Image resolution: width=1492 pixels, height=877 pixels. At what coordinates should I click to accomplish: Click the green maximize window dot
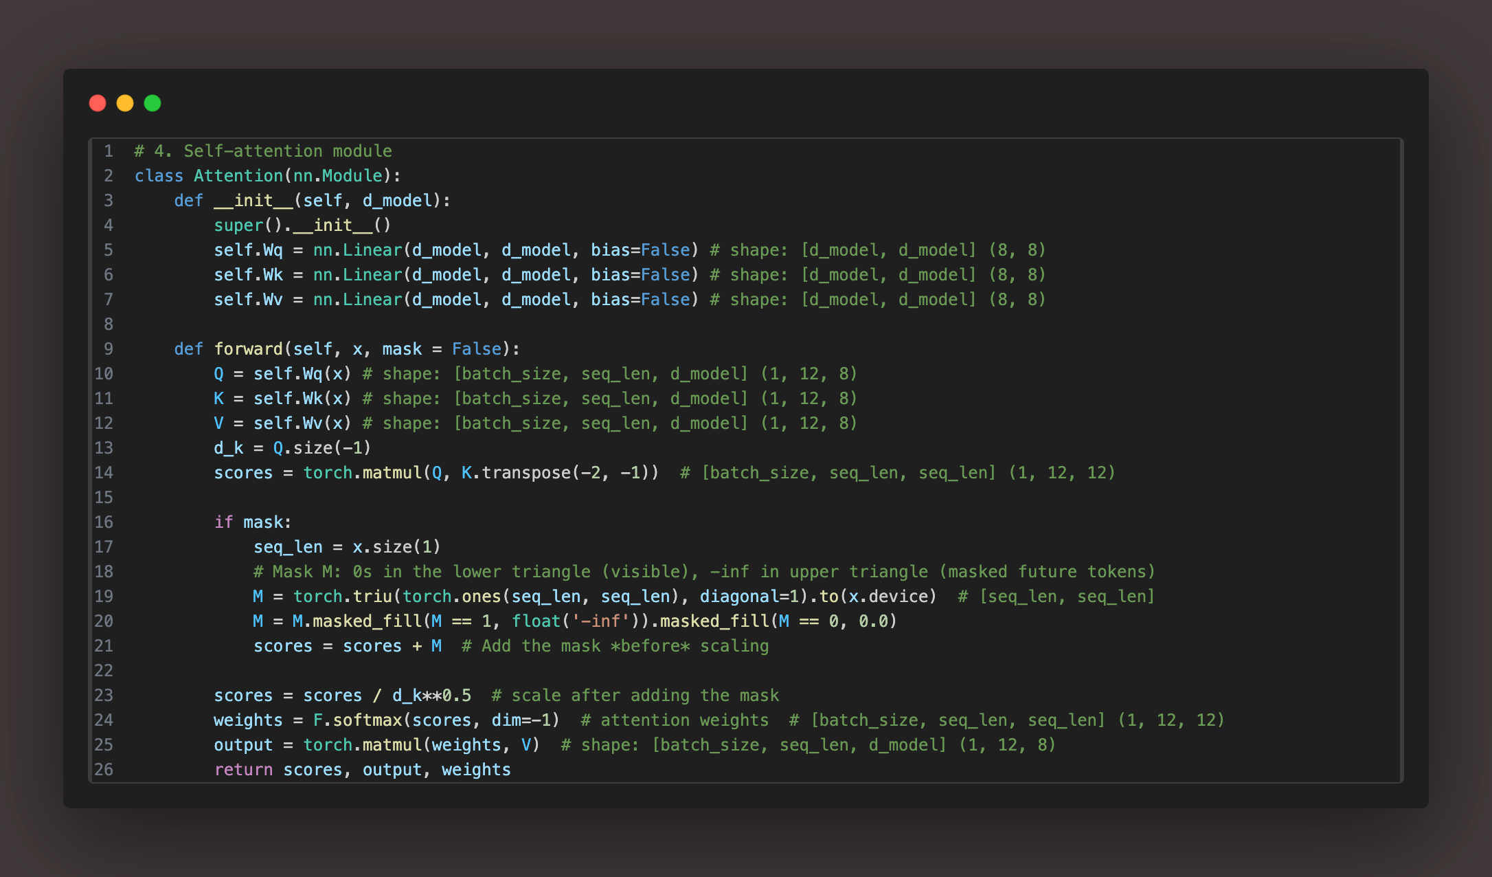[152, 103]
